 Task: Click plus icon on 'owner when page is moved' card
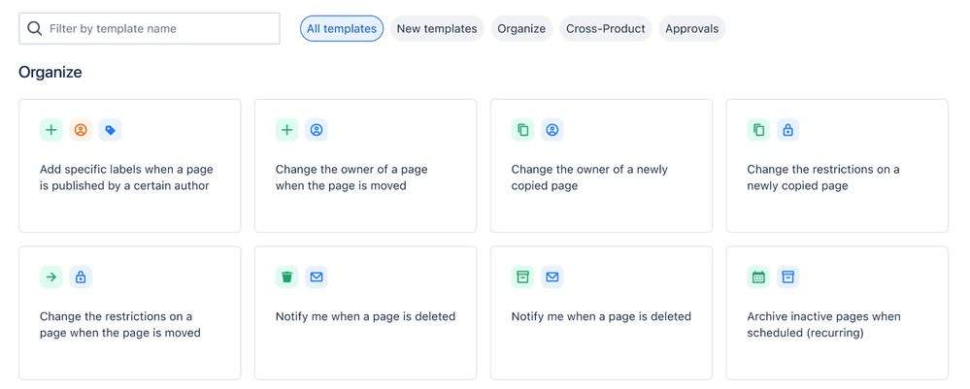point(287,130)
